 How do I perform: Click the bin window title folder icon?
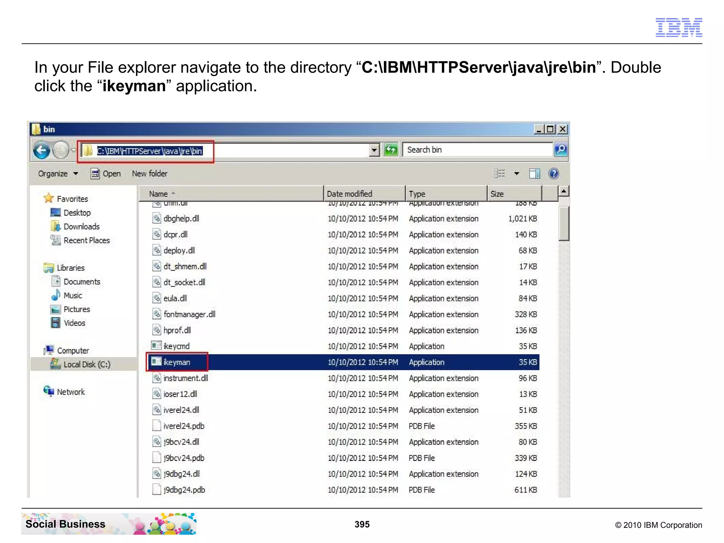pyautogui.click(x=36, y=129)
